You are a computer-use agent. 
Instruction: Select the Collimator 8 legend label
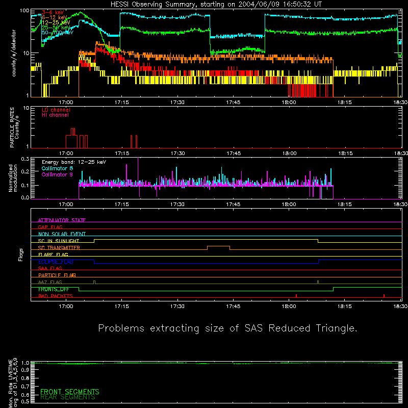coord(57,168)
